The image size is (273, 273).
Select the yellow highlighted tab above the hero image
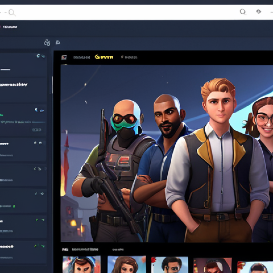coord(104,57)
